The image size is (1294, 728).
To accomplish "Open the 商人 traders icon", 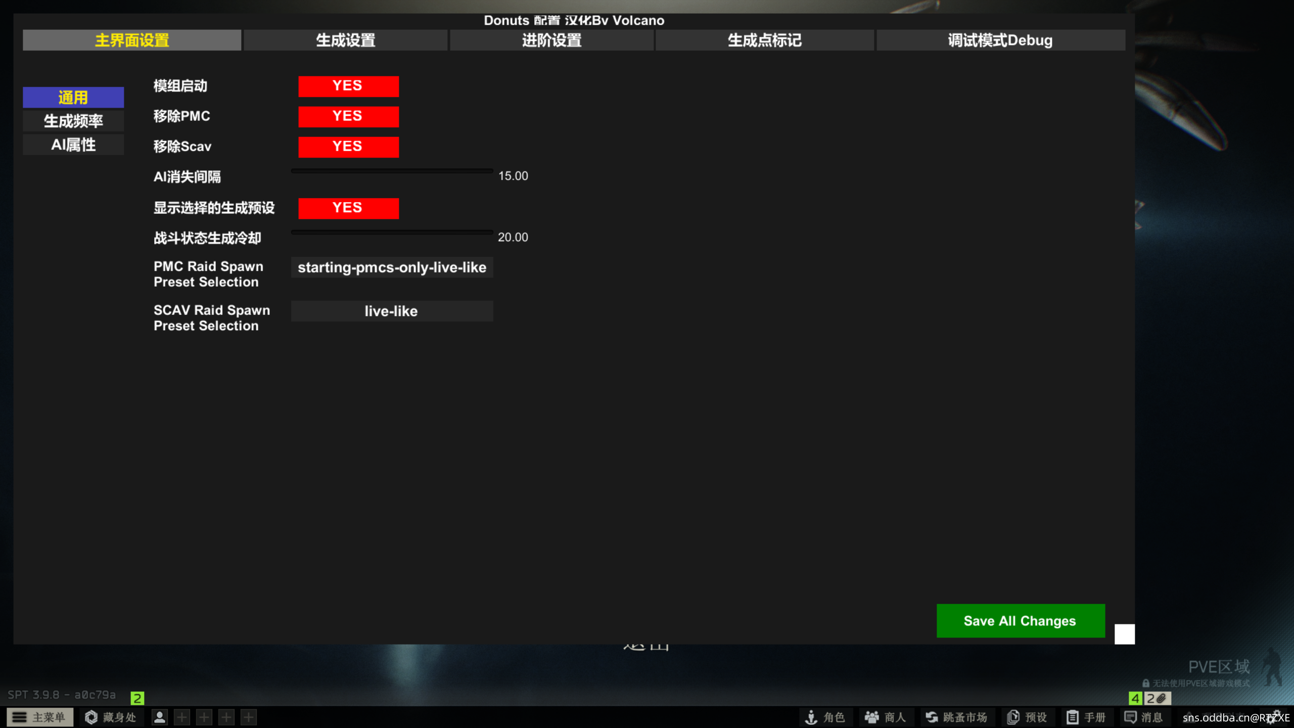I will (x=872, y=717).
